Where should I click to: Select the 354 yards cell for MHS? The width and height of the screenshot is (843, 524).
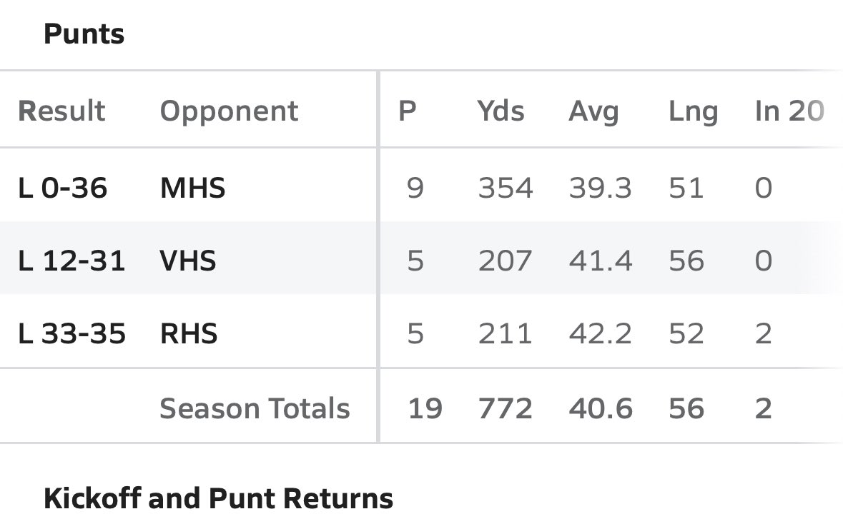[x=506, y=188]
